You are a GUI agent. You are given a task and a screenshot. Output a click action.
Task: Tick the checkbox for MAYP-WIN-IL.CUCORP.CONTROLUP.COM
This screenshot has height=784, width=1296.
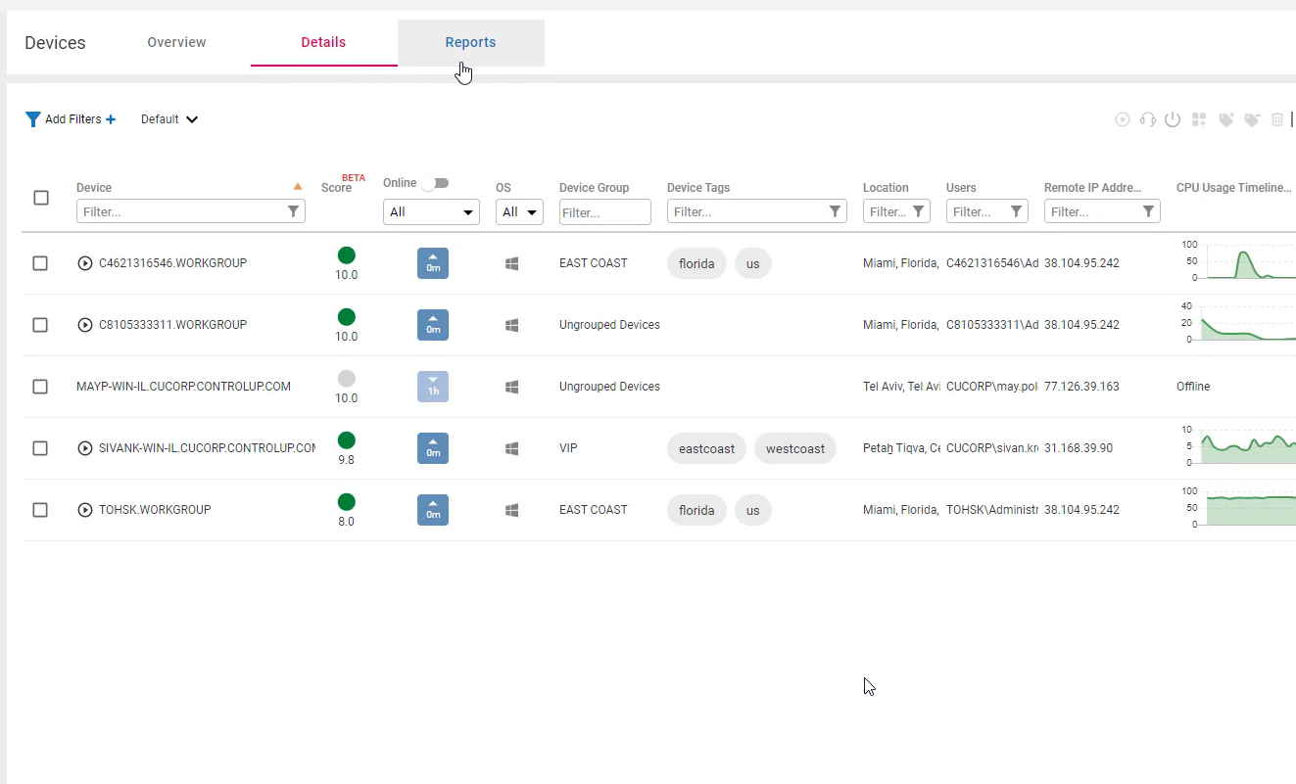coord(40,387)
